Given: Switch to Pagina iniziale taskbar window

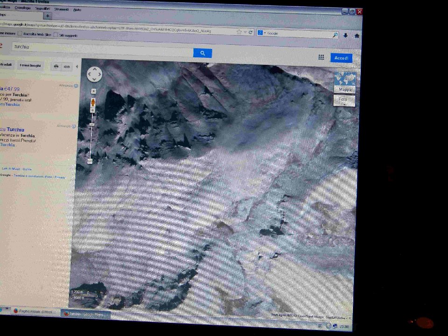Looking at the screenshot, I should [35, 311].
